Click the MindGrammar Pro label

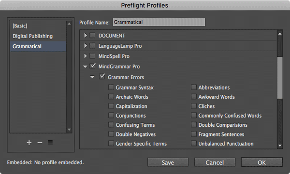click(x=119, y=67)
